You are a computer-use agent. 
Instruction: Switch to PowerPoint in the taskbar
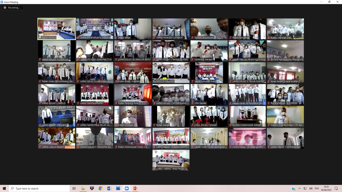[x=135, y=189]
